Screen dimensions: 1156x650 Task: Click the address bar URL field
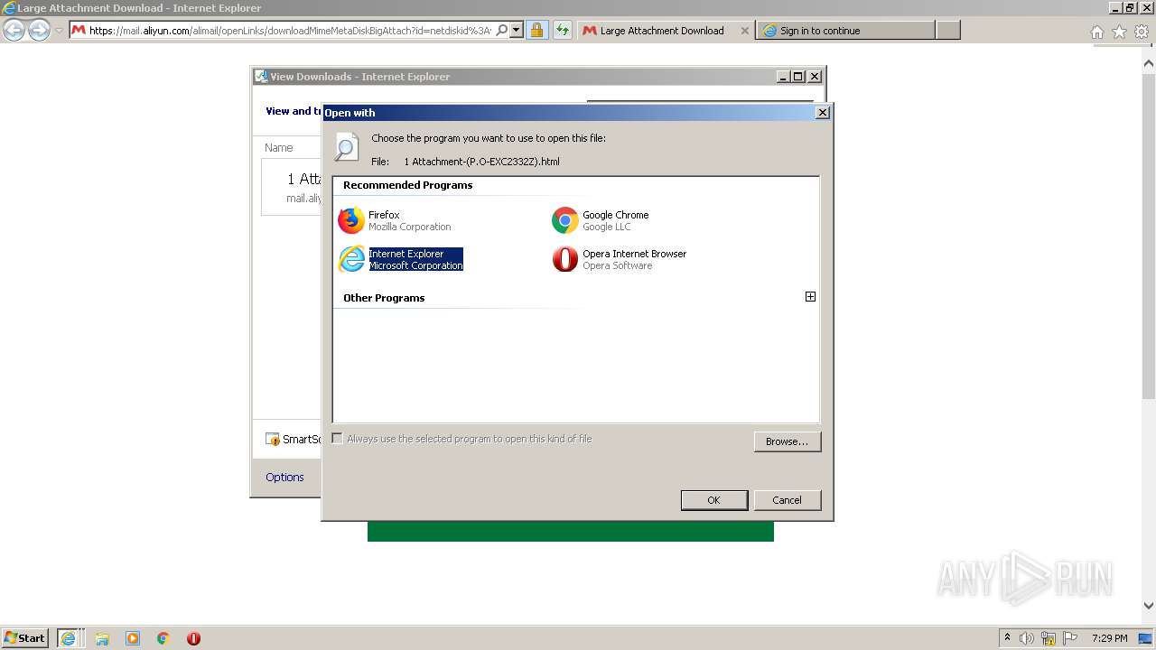pyautogui.click(x=289, y=31)
